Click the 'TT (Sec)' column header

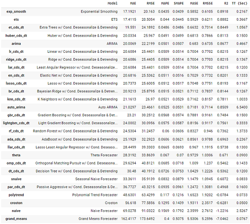click(239, 3)
